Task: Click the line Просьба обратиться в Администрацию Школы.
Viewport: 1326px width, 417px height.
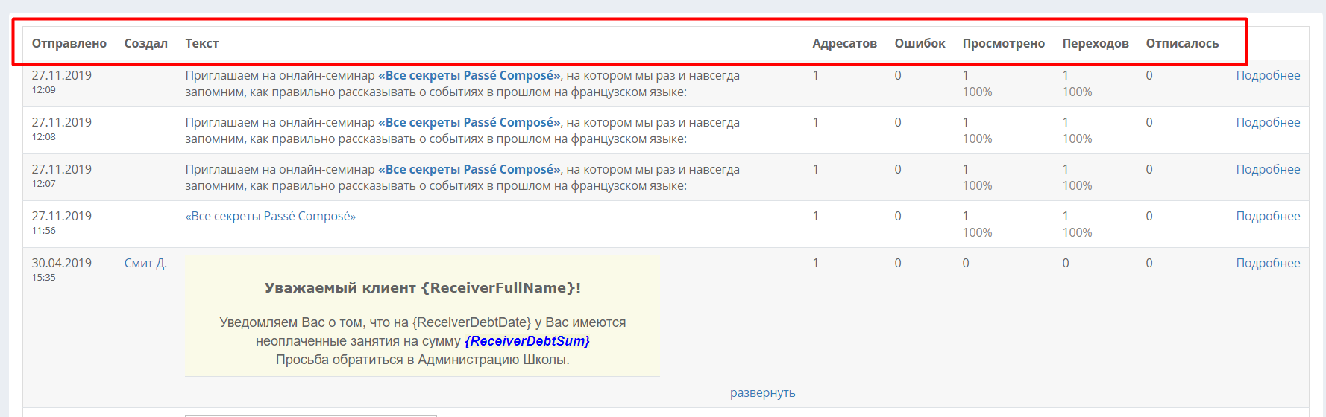Action: (x=423, y=360)
